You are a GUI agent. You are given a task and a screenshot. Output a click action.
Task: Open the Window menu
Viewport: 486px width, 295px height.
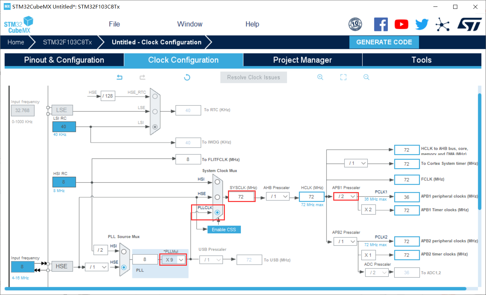click(x=190, y=24)
